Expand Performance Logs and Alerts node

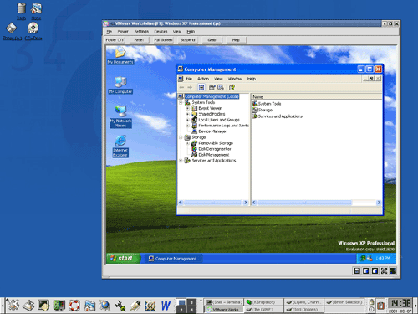point(187,126)
